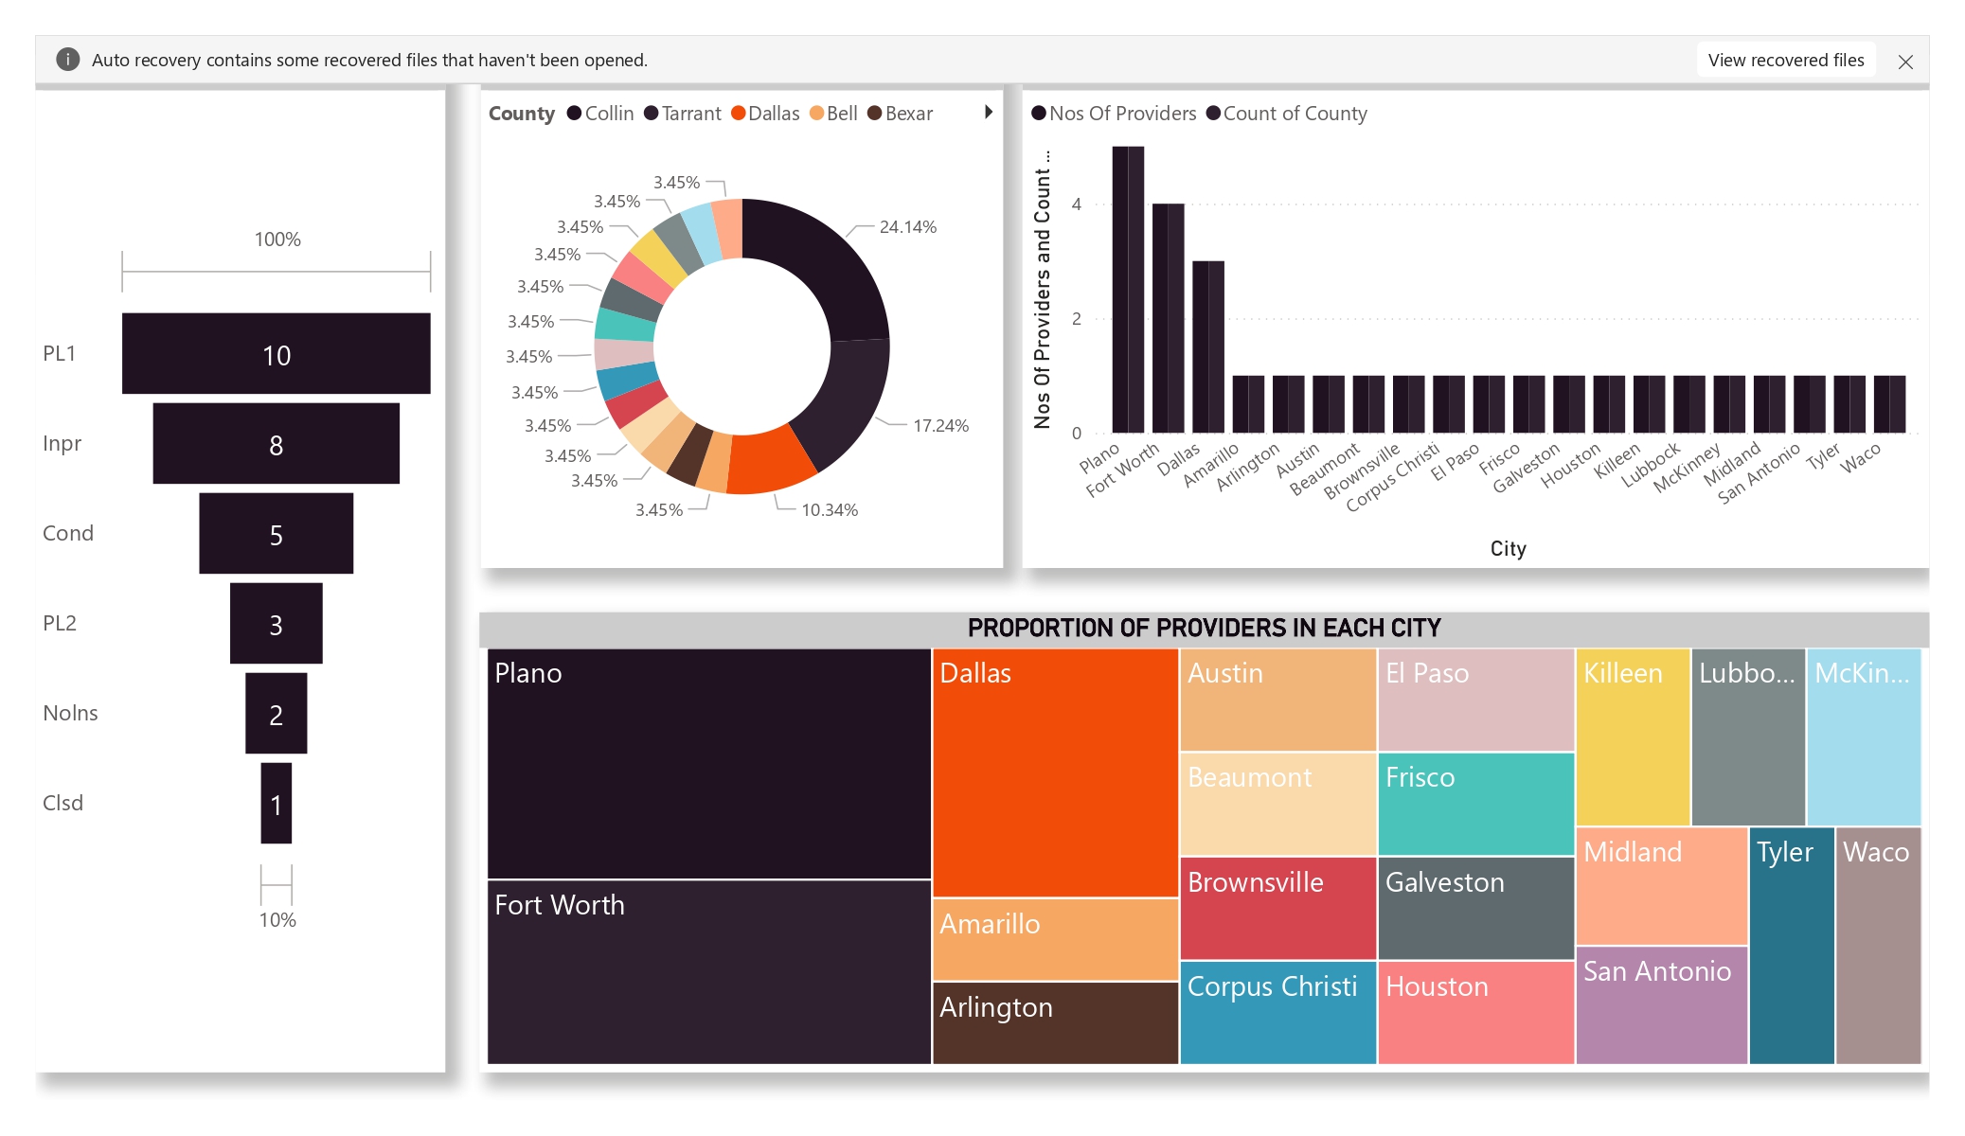Open View recovered files
This screenshot has height=1136, width=1965.
click(1785, 60)
